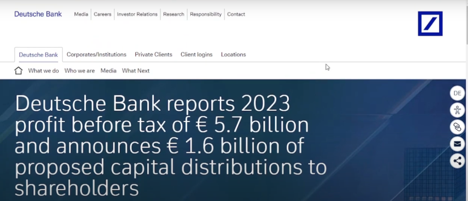Switch to Private Clients tab
The height and width of the screenshot is (201, 468).
coord(154,54)
